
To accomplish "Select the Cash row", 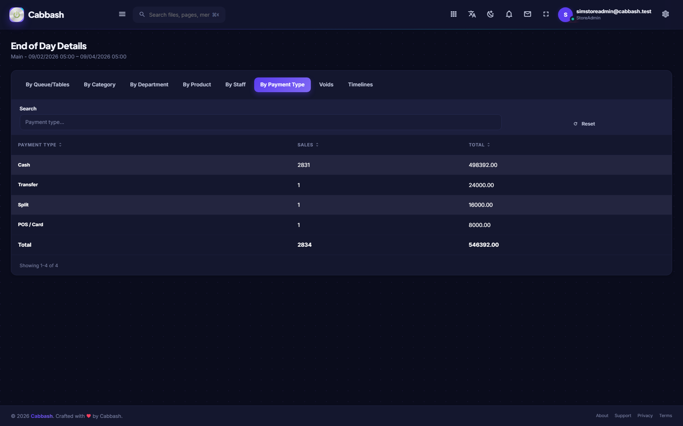I will click(341, 165).
